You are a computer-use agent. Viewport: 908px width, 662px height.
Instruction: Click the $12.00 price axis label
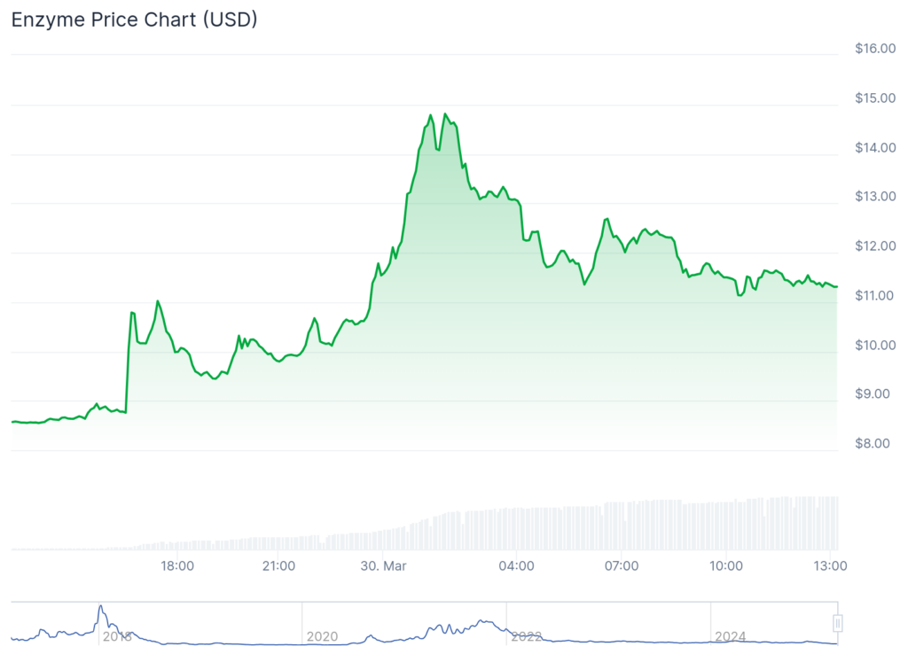874,245
